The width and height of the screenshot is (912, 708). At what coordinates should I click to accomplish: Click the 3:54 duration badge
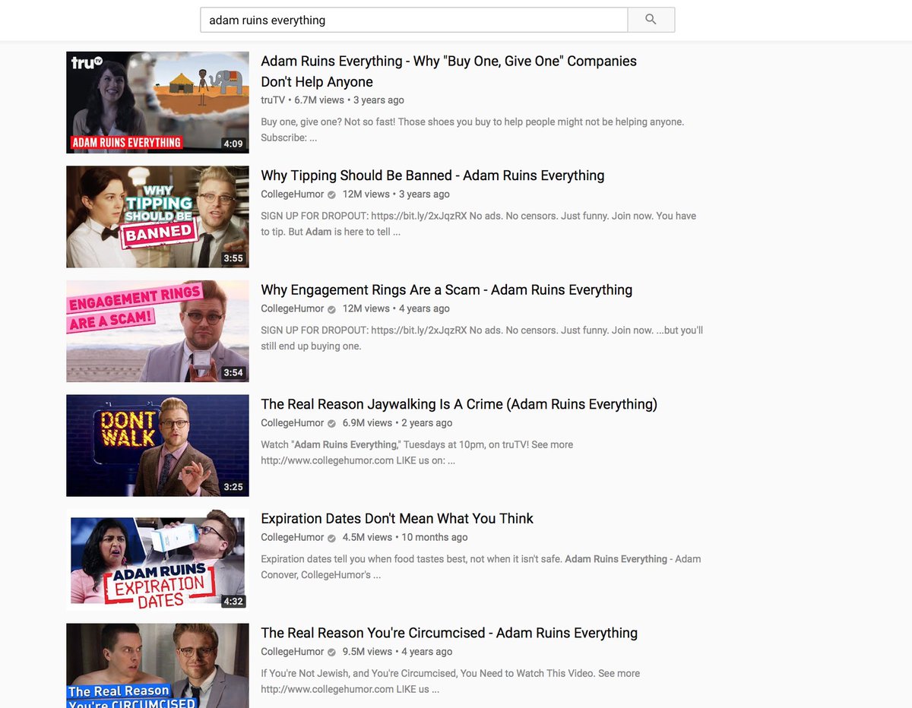click(233, 372)
